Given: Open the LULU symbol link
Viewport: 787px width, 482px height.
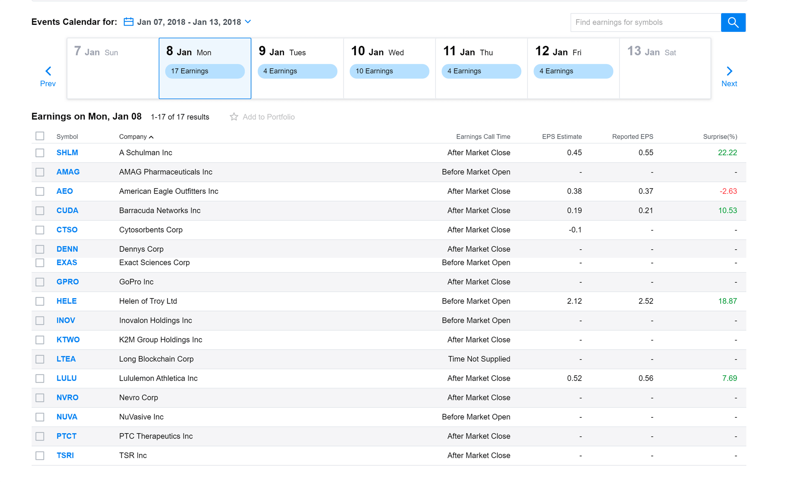Looking at the screenshot, I should click(66, 378).
